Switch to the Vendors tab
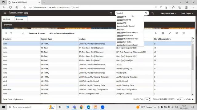The height and width of the screenshot is (110, 197). click(x=6, y=19)
